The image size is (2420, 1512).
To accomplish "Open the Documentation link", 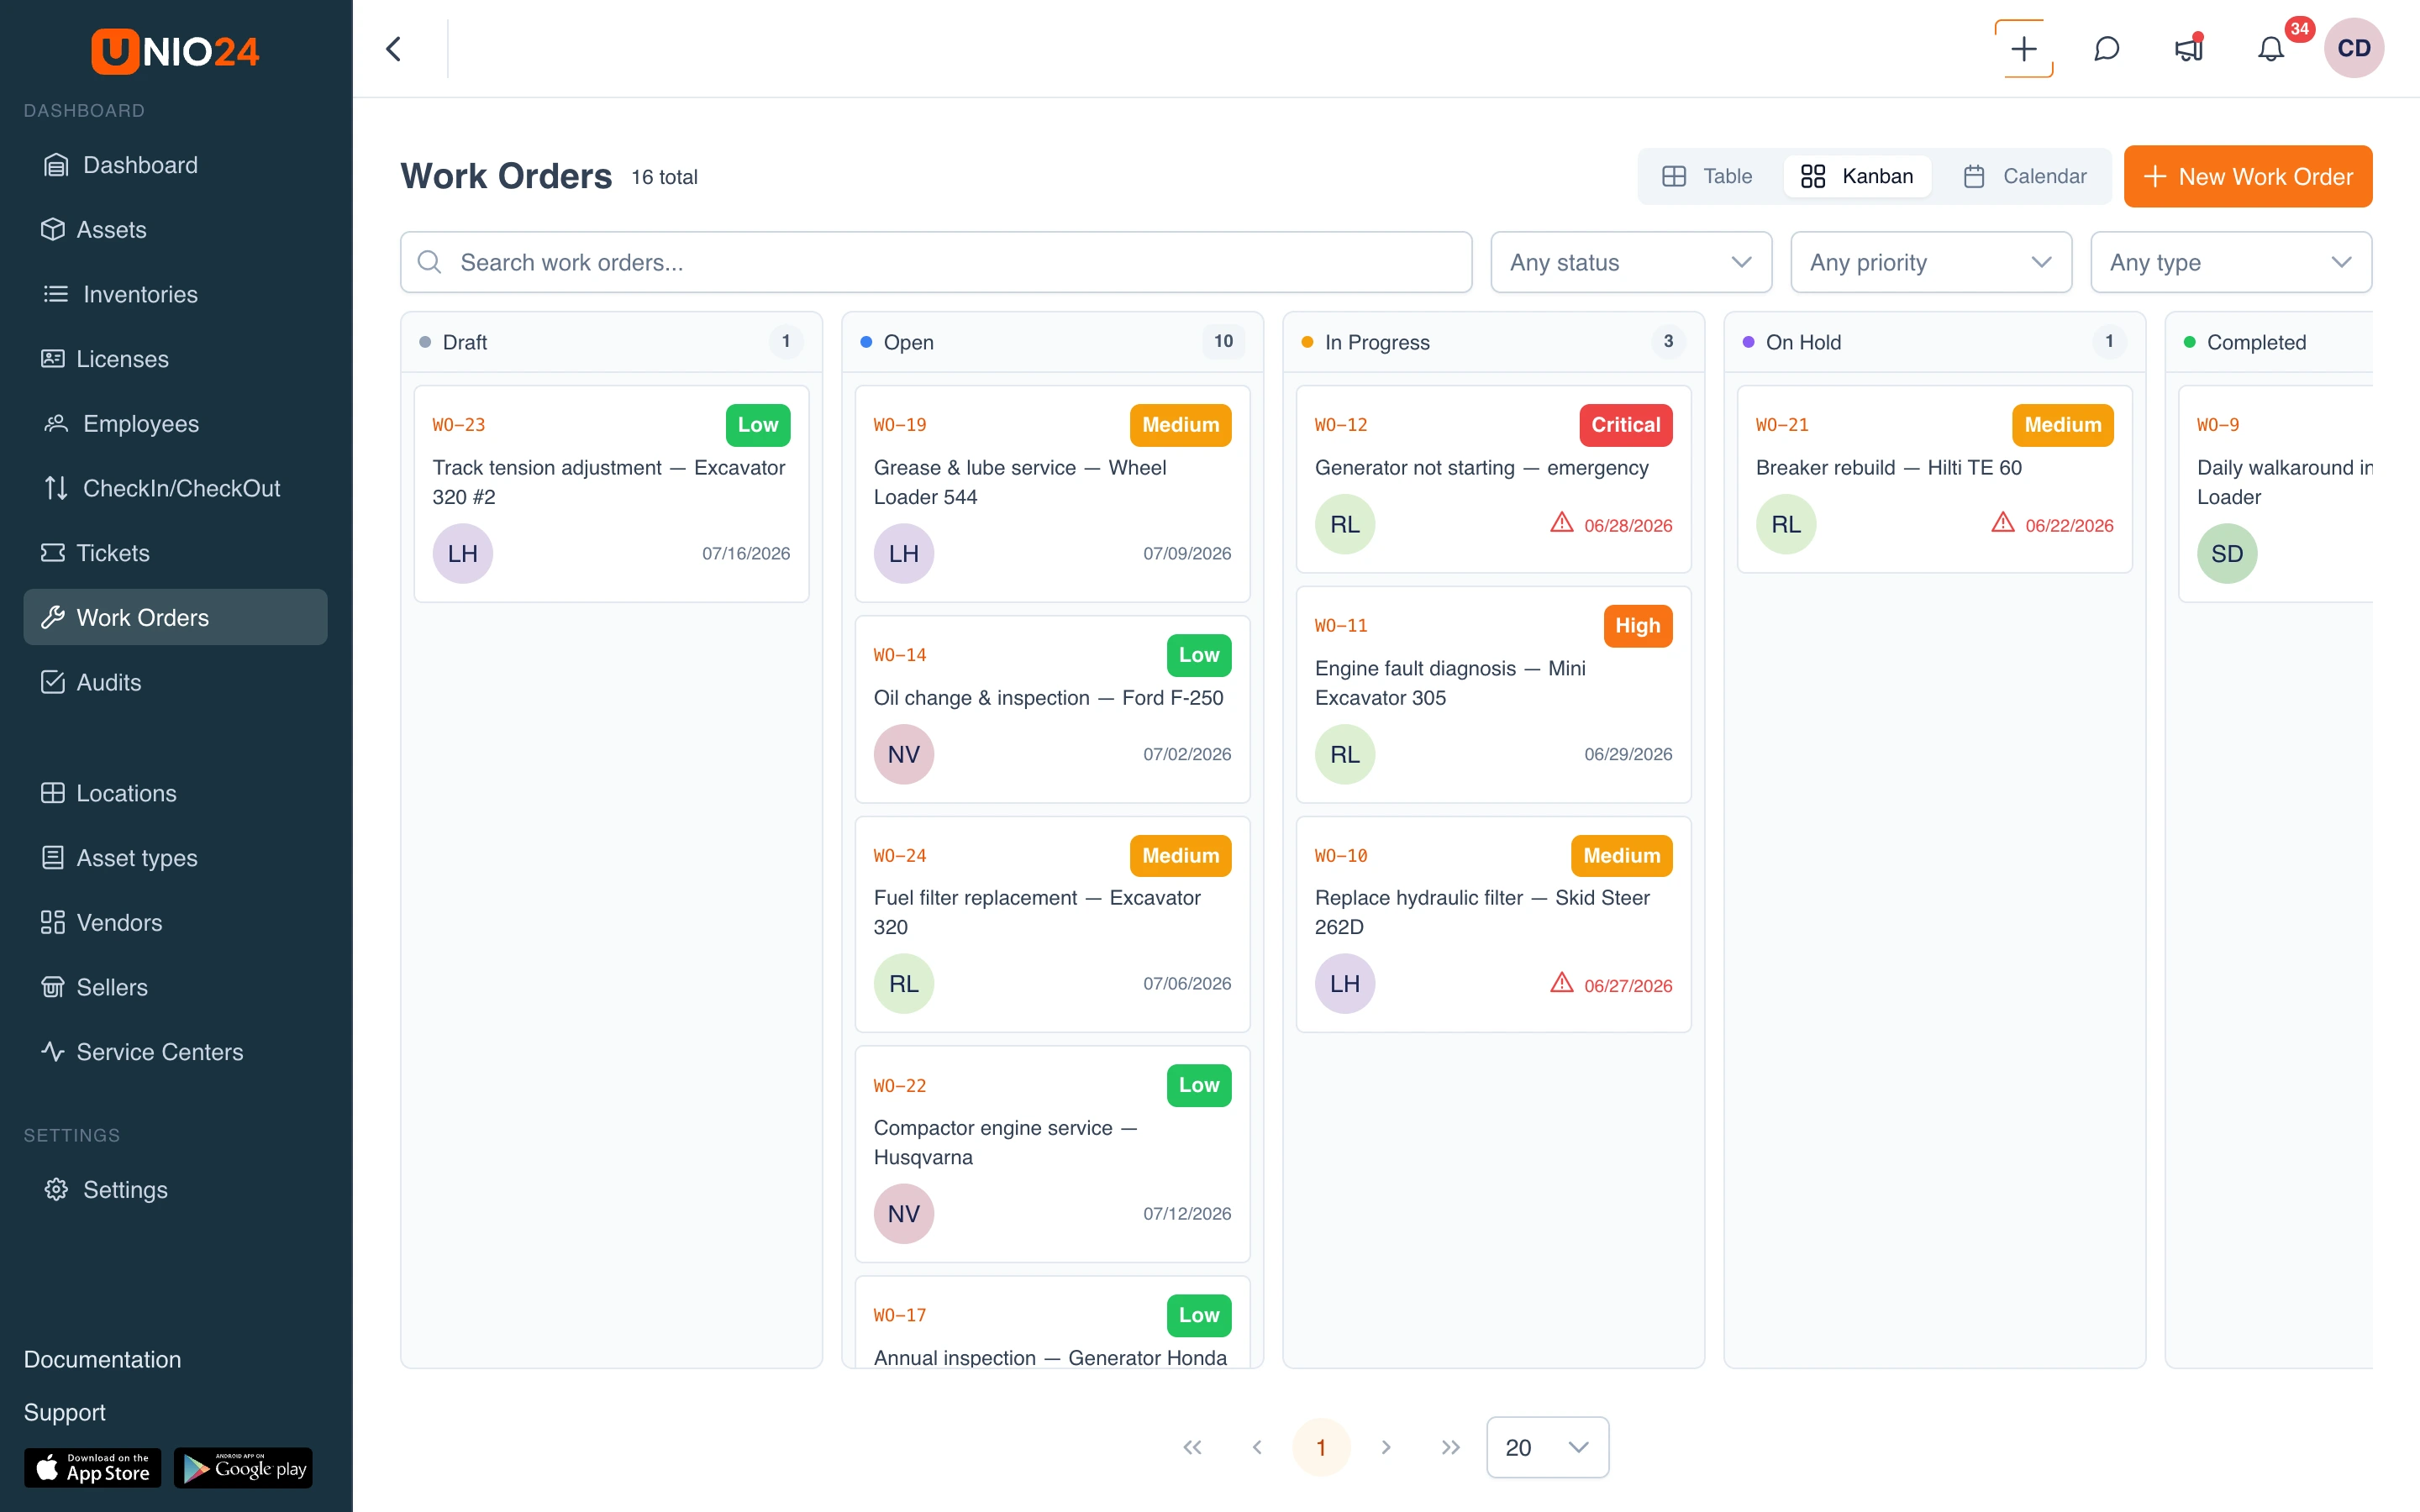I will point(102,1359).
